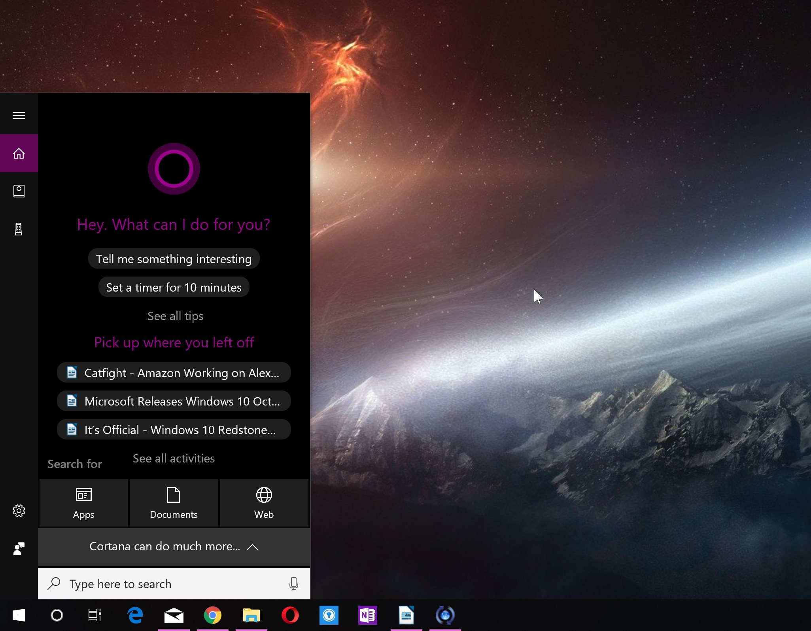Click Tell me something interesting suggestion
Screen dimensions: 811x631
click(174, 259)
